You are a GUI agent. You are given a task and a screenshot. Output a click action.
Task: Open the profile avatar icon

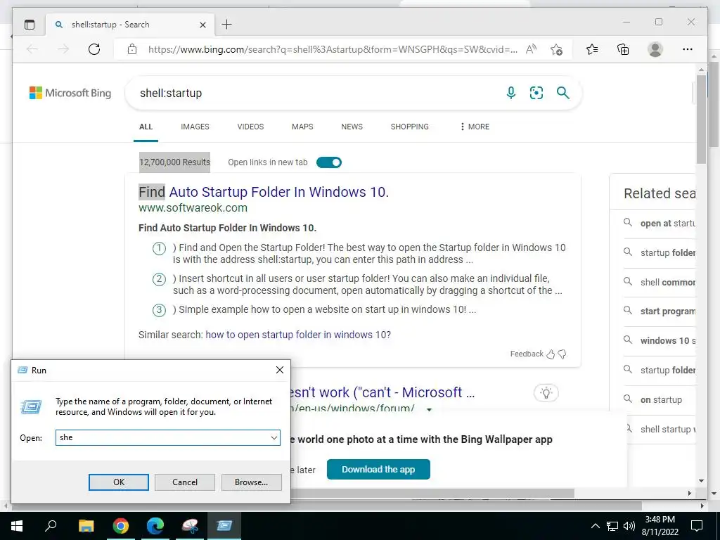655,49
